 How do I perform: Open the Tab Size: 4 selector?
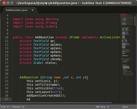[x=102, y=107]
